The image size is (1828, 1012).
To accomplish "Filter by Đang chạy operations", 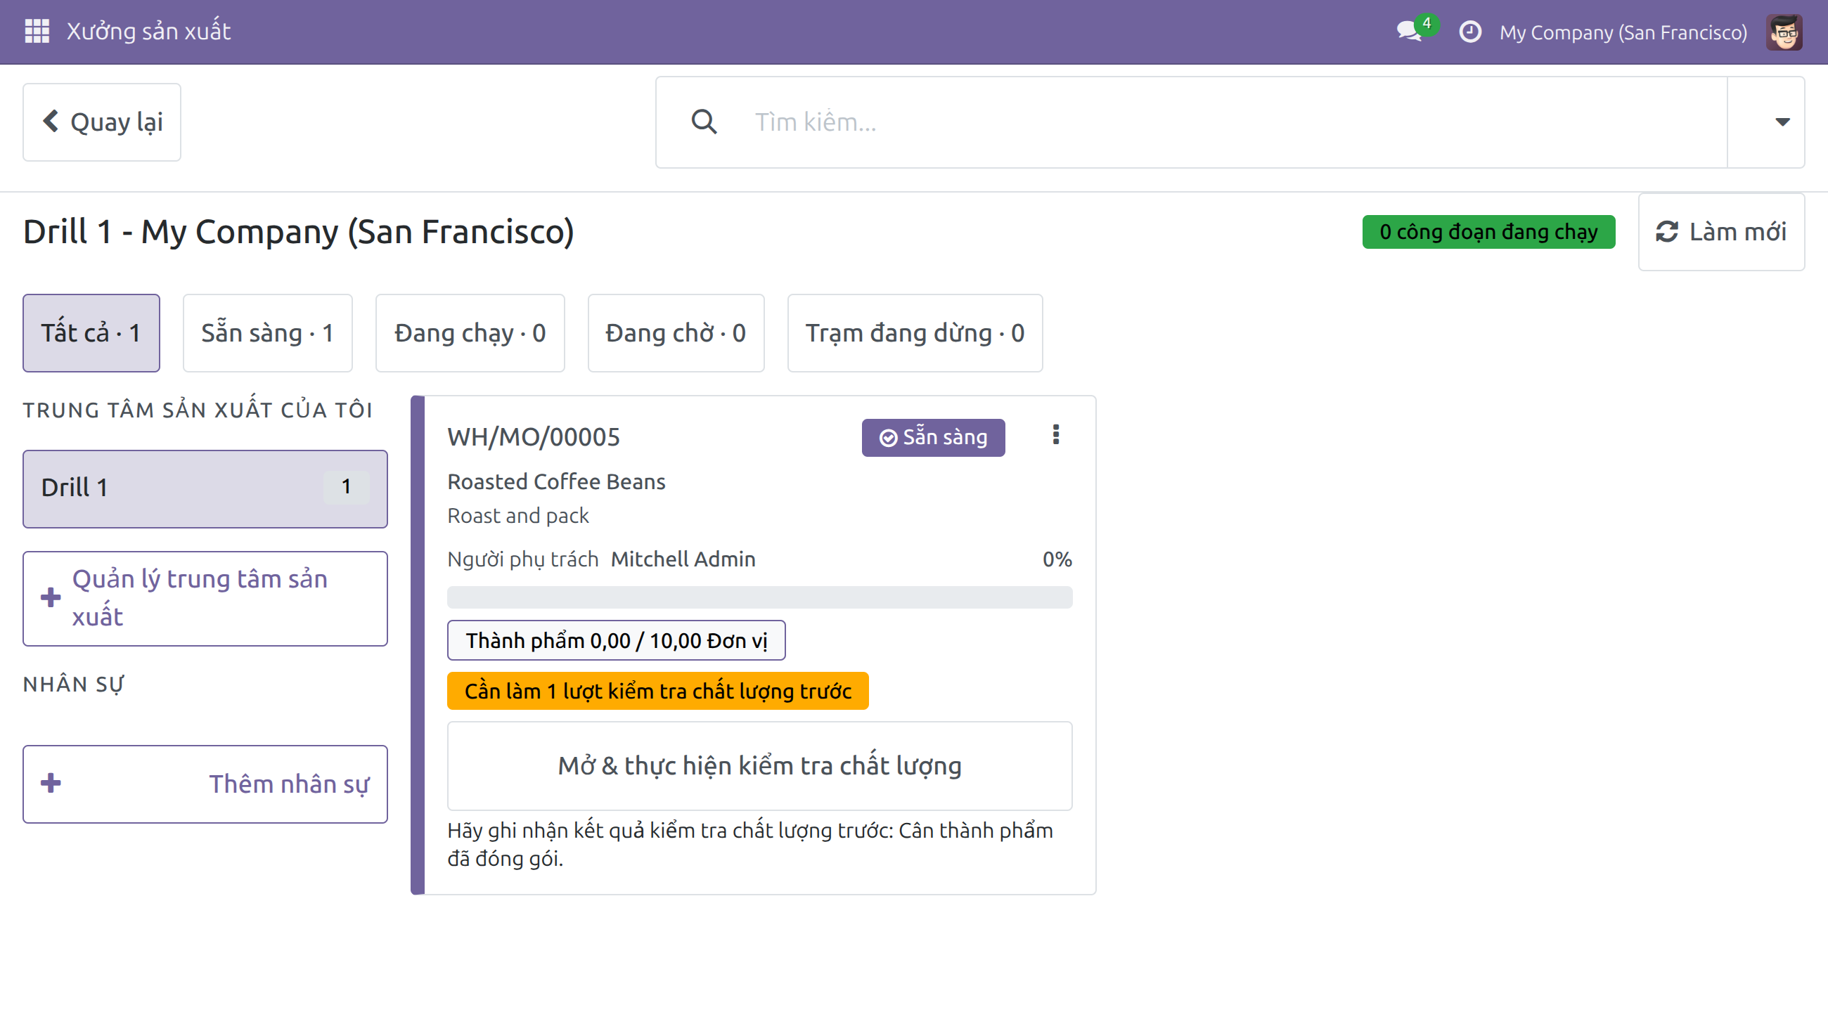I will tap(470, 332).
